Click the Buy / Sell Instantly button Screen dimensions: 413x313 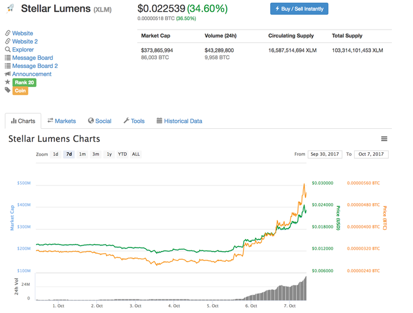click(299, 9)
